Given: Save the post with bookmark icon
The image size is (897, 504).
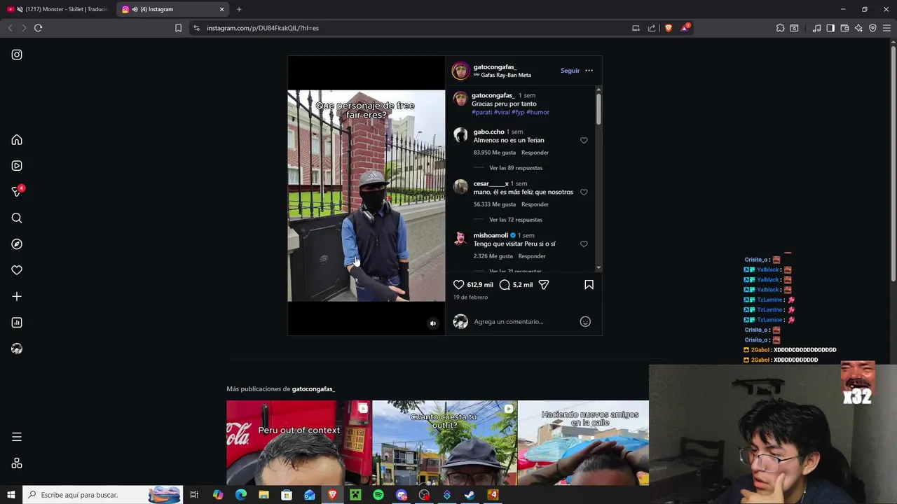Looking at the screenshot, I should [589, 285].
